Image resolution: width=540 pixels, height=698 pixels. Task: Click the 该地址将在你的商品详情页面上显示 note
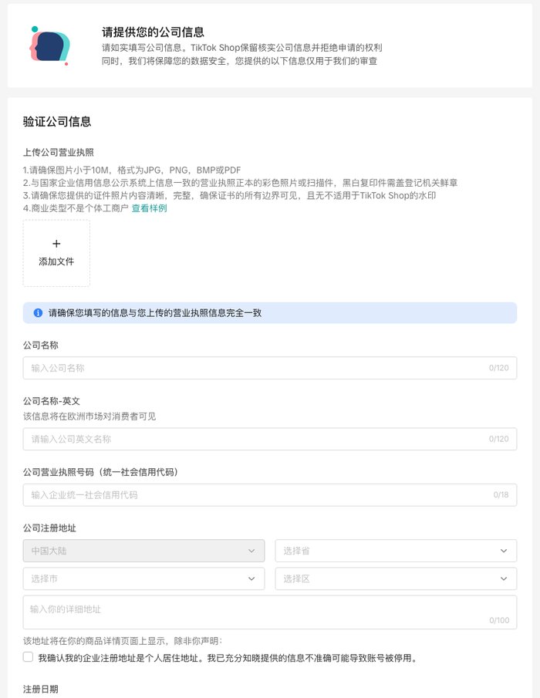click(x=123, y=641)
